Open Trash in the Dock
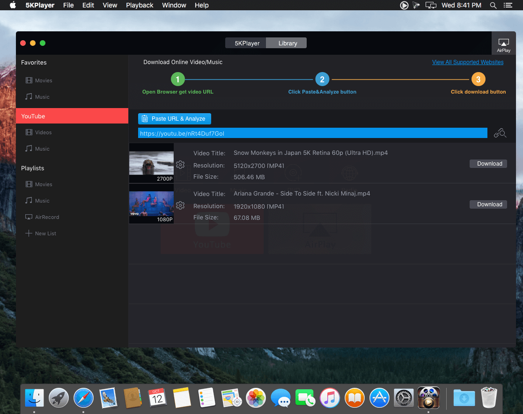 [489, 398]
